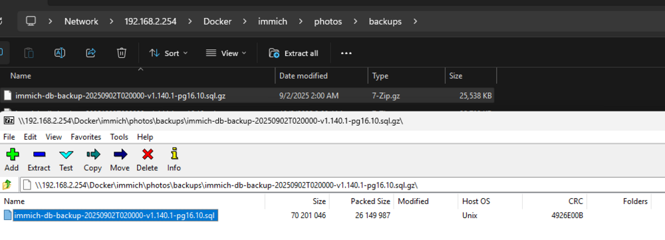Image resolution: width=665 pixels, height=240 pixels.
Task: Expand the chevron after backups breadcrumb
Action: pos(415,21)
